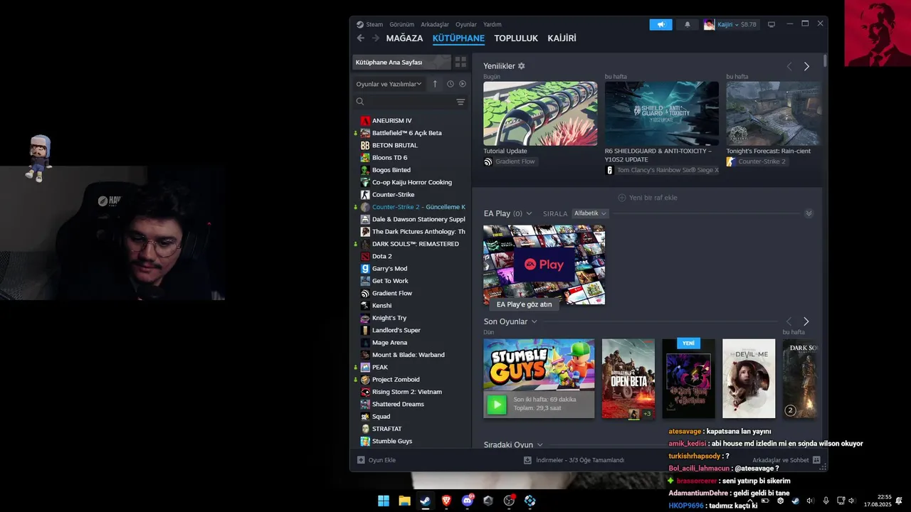Open the Görünüm menu
Screen dimensions: 911x512
pyautogui.click(x=401, y=24)
